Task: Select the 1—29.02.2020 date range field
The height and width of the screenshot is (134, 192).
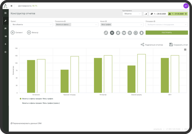Action: [158, 14]
